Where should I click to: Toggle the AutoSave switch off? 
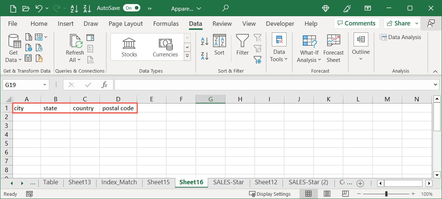point(131,8)
